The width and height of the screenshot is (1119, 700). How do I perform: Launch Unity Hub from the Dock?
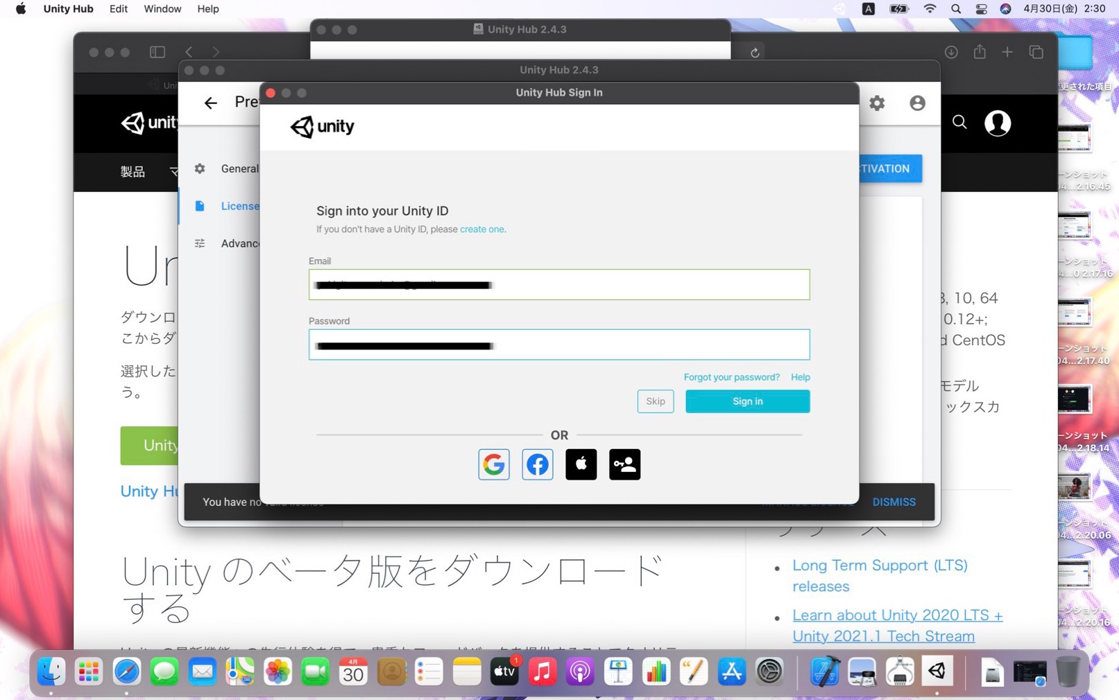(x=937, y=671)
